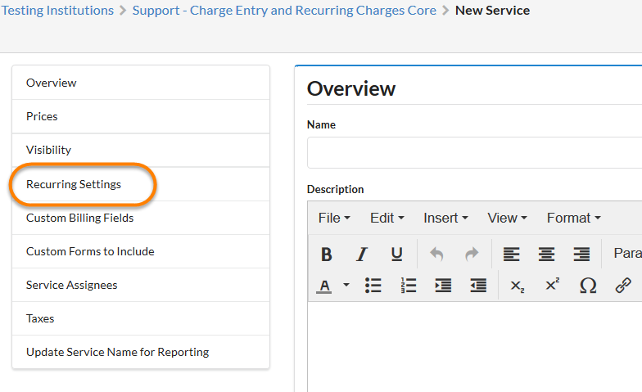Insert a hyperlink with link icon
This screenshot has width=642, height=392.
click(x=623, y=286)
